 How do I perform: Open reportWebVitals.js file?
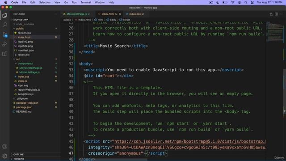(x=29, y=90)
